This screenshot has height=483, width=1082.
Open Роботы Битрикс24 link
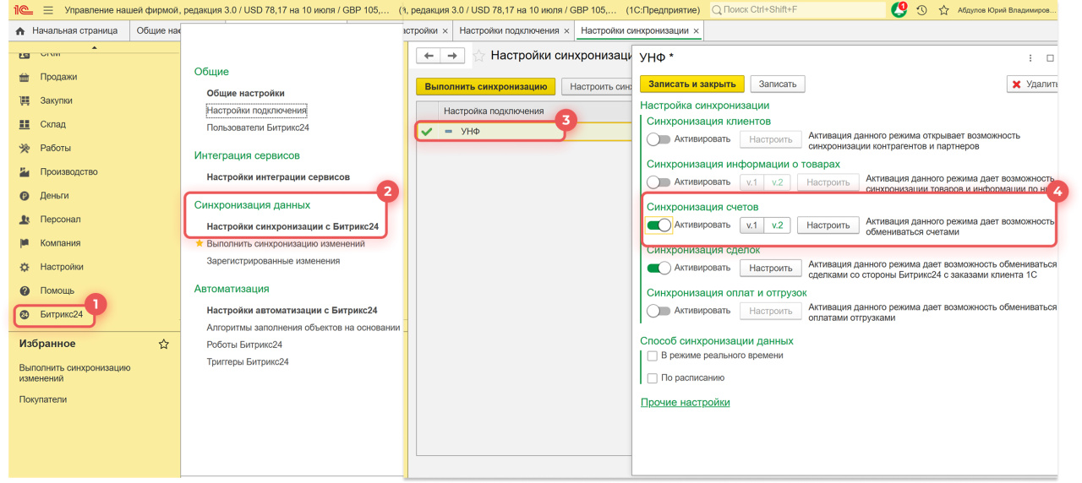244,345
